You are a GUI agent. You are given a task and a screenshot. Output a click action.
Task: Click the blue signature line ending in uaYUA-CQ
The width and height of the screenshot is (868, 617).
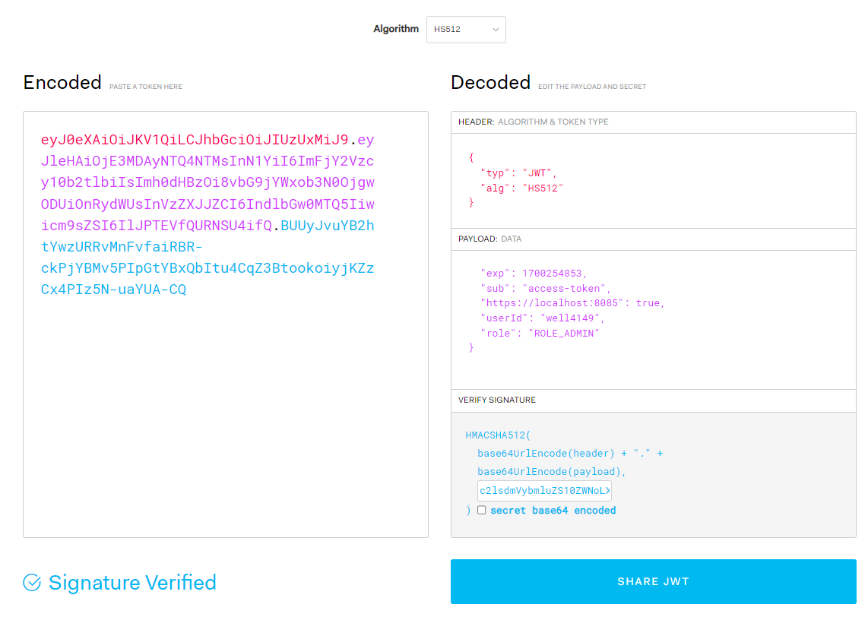click(113, 290)
